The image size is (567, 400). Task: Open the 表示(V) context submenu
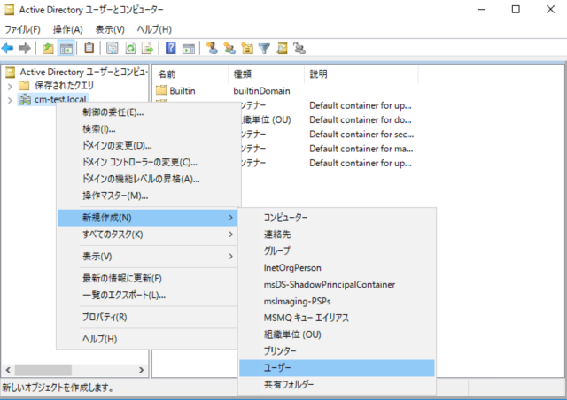148,257
